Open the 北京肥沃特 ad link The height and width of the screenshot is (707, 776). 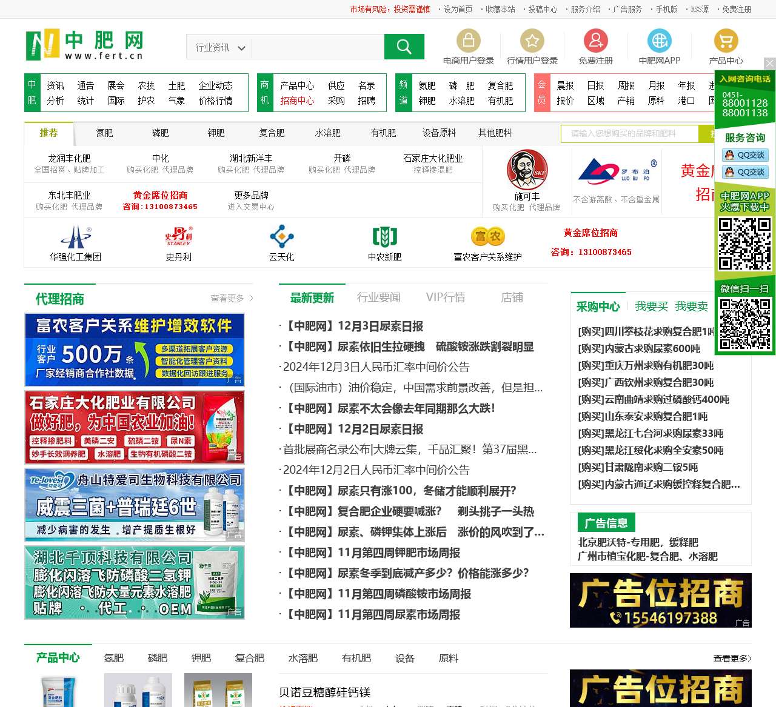(x=638, y=542)
